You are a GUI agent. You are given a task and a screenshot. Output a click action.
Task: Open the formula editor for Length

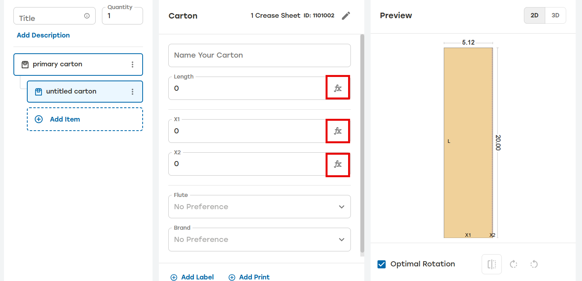338,88
